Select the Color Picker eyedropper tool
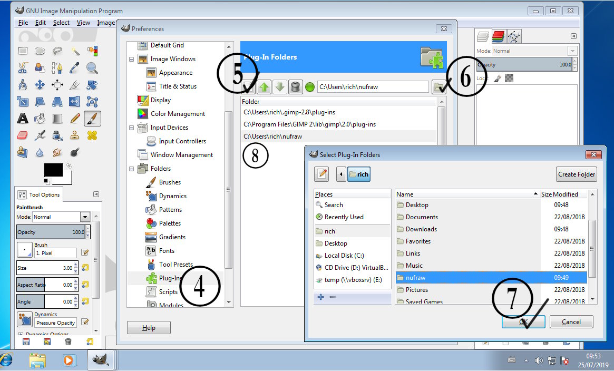 (75, 68)
